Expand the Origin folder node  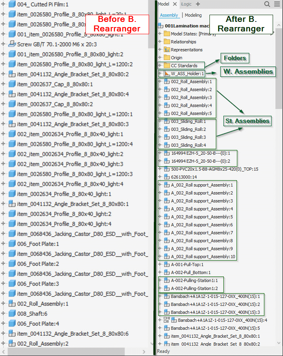160,57
